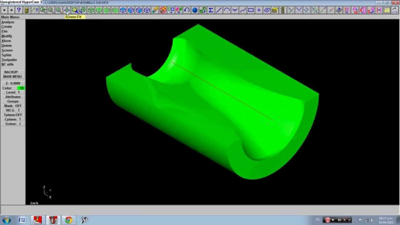This screenshot has width=400, height=225.
Task: Click the green vertical thread icon
Action: click(x=283, y=10)
